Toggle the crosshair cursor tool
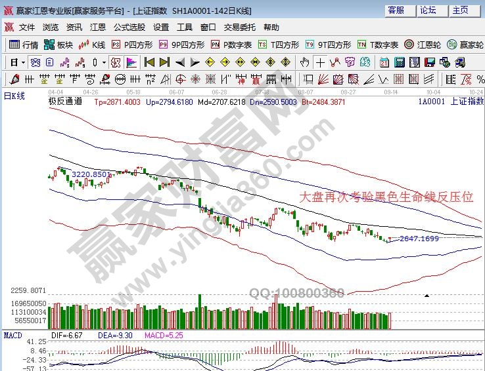The width and height of the screenshot is (485, 371). 319,62
